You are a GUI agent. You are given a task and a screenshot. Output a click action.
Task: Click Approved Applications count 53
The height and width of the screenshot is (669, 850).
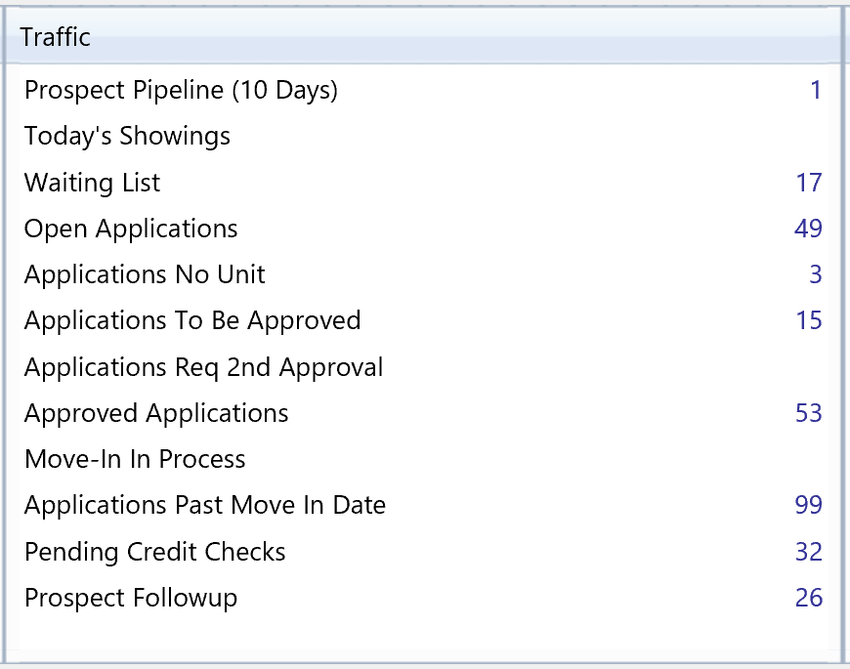(809, 413)
